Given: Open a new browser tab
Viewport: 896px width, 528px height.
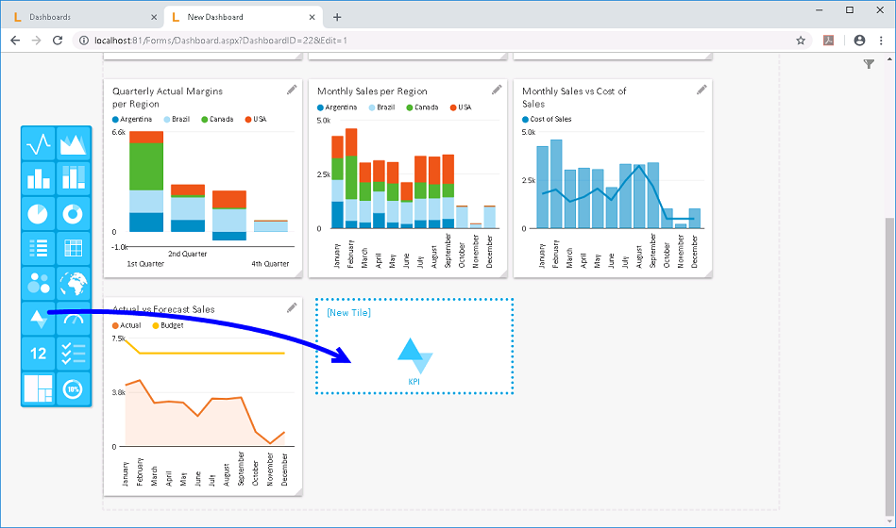Looking at the screenshot, I should [337, 17].
